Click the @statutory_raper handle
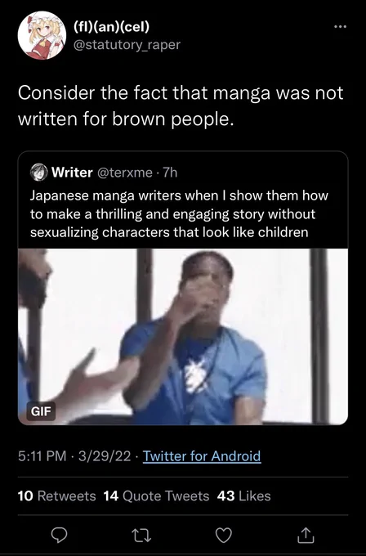 click(127, 45)
